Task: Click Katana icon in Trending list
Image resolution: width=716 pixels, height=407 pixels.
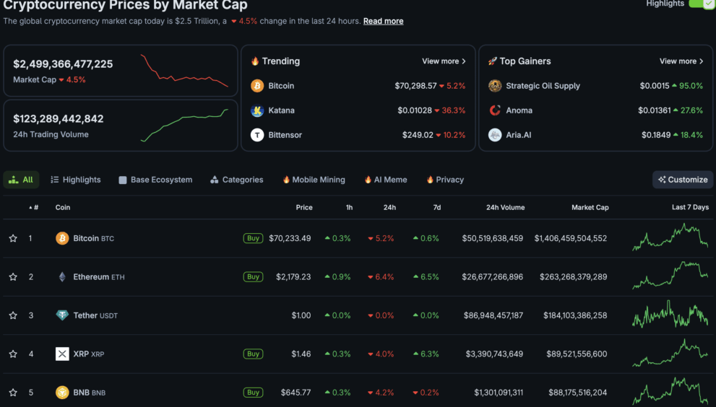Action: [x=257, y=110]
